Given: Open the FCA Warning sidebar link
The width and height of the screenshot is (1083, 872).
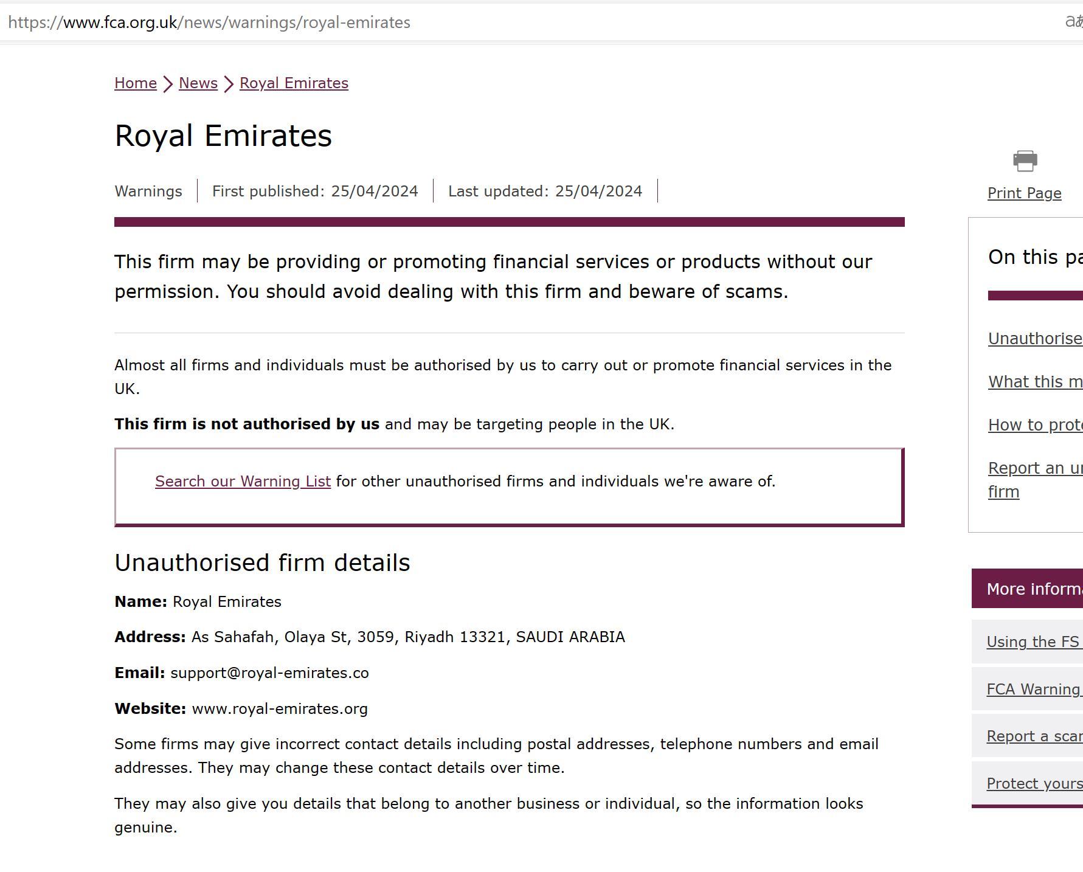Looking at the screenshot, I should coord(1033,690).
